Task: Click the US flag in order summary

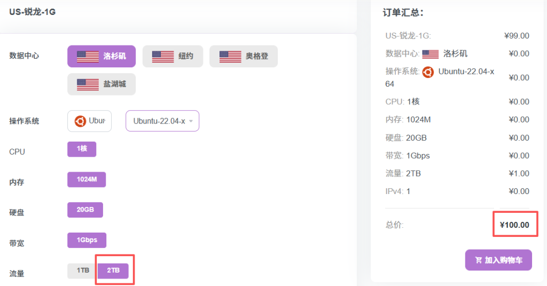Action: (430, 54)
